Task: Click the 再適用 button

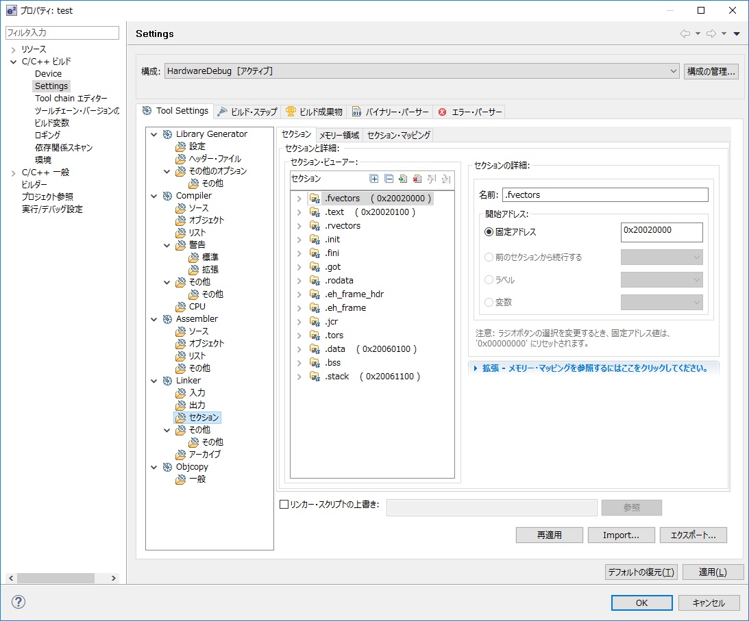Action: [x=550, y=535]
